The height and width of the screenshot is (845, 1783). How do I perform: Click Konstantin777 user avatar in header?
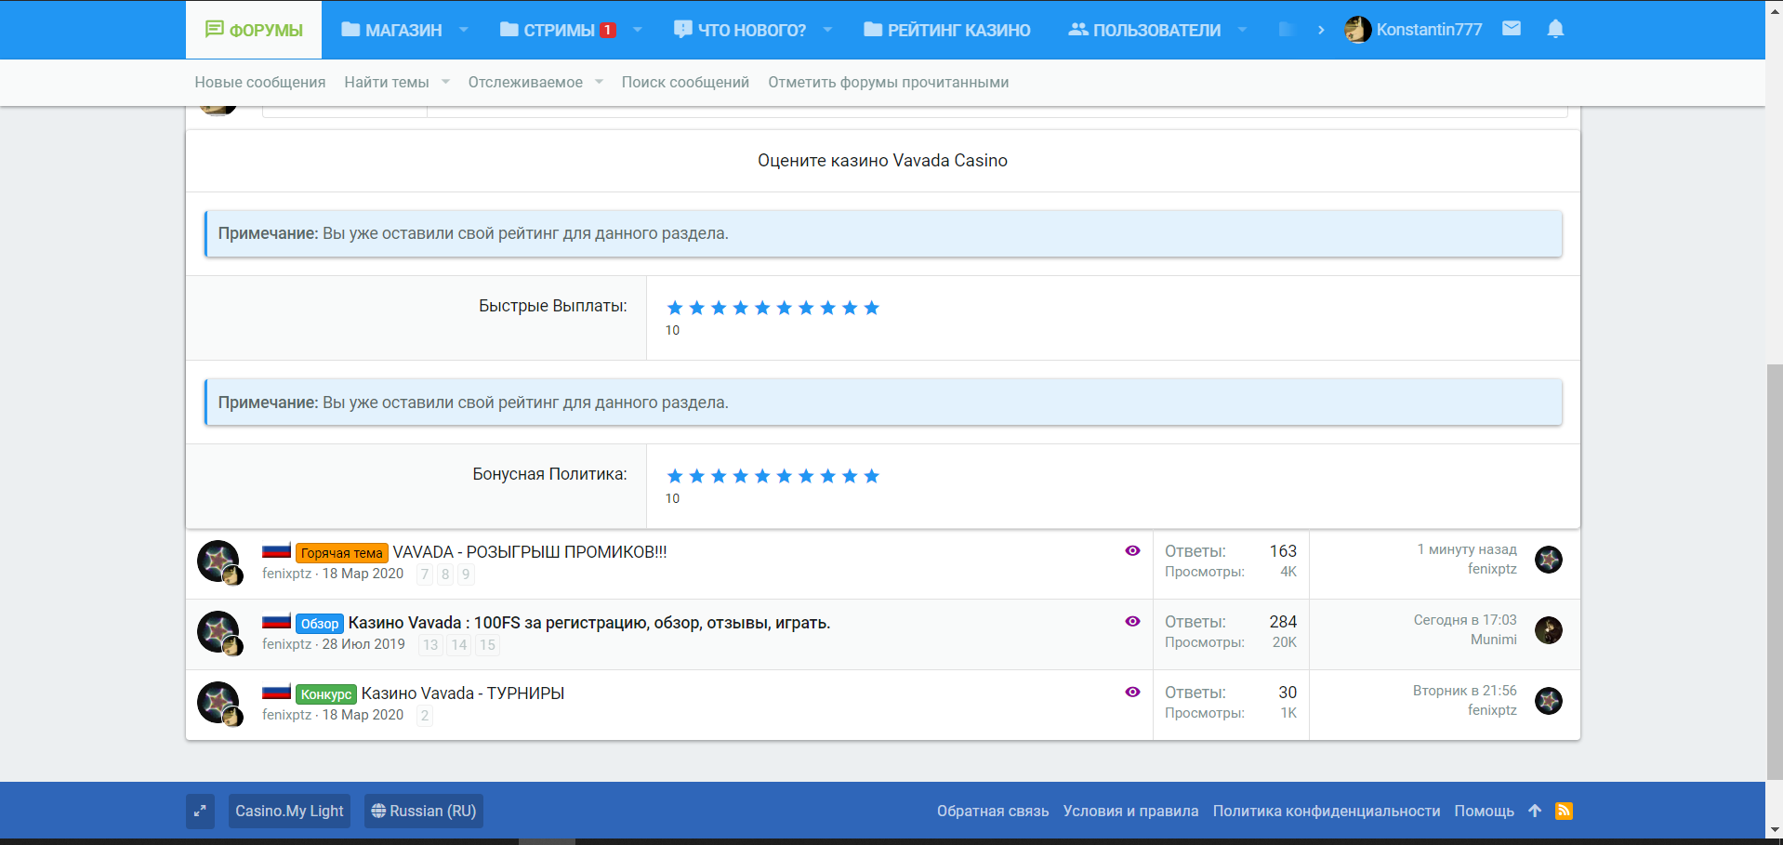tap(1357, 30)
